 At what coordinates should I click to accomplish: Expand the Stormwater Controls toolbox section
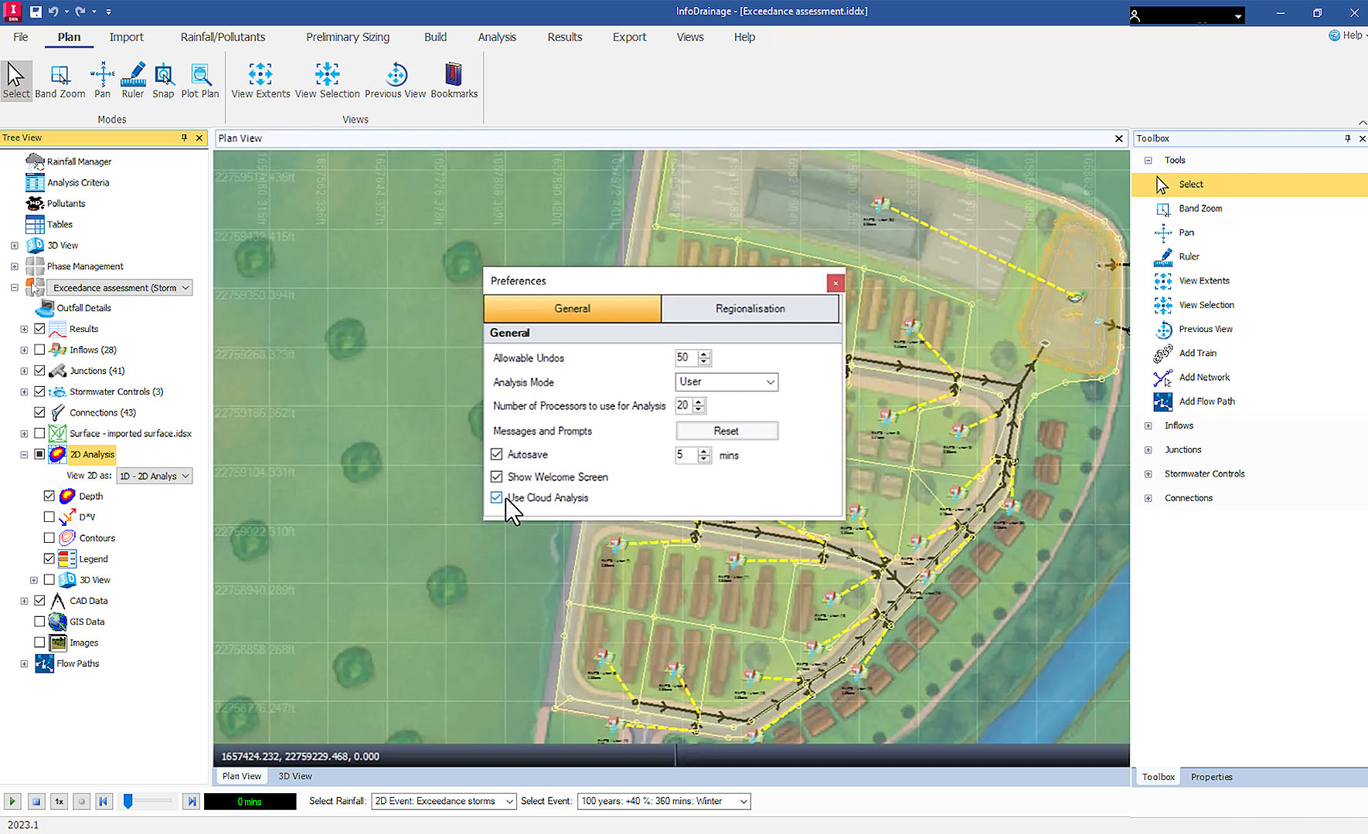point(1149,474)
